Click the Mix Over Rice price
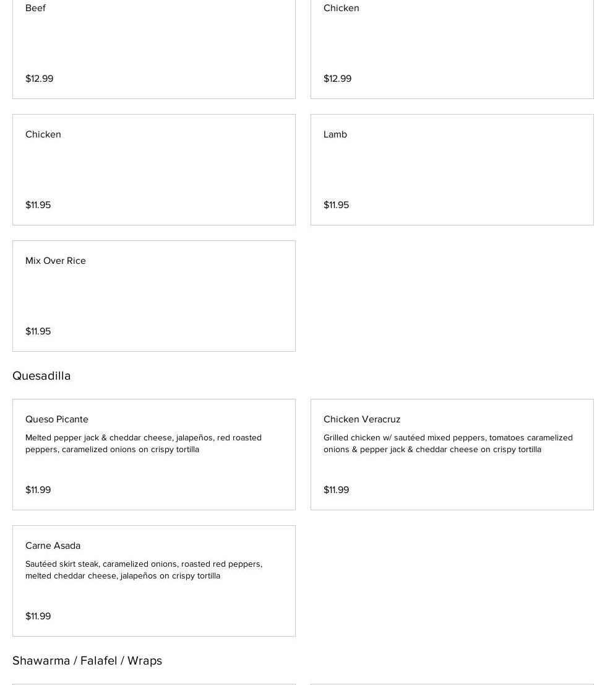 point(38,331)
